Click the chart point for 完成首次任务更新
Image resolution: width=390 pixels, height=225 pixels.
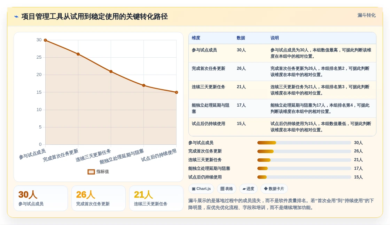click(78, 54)
